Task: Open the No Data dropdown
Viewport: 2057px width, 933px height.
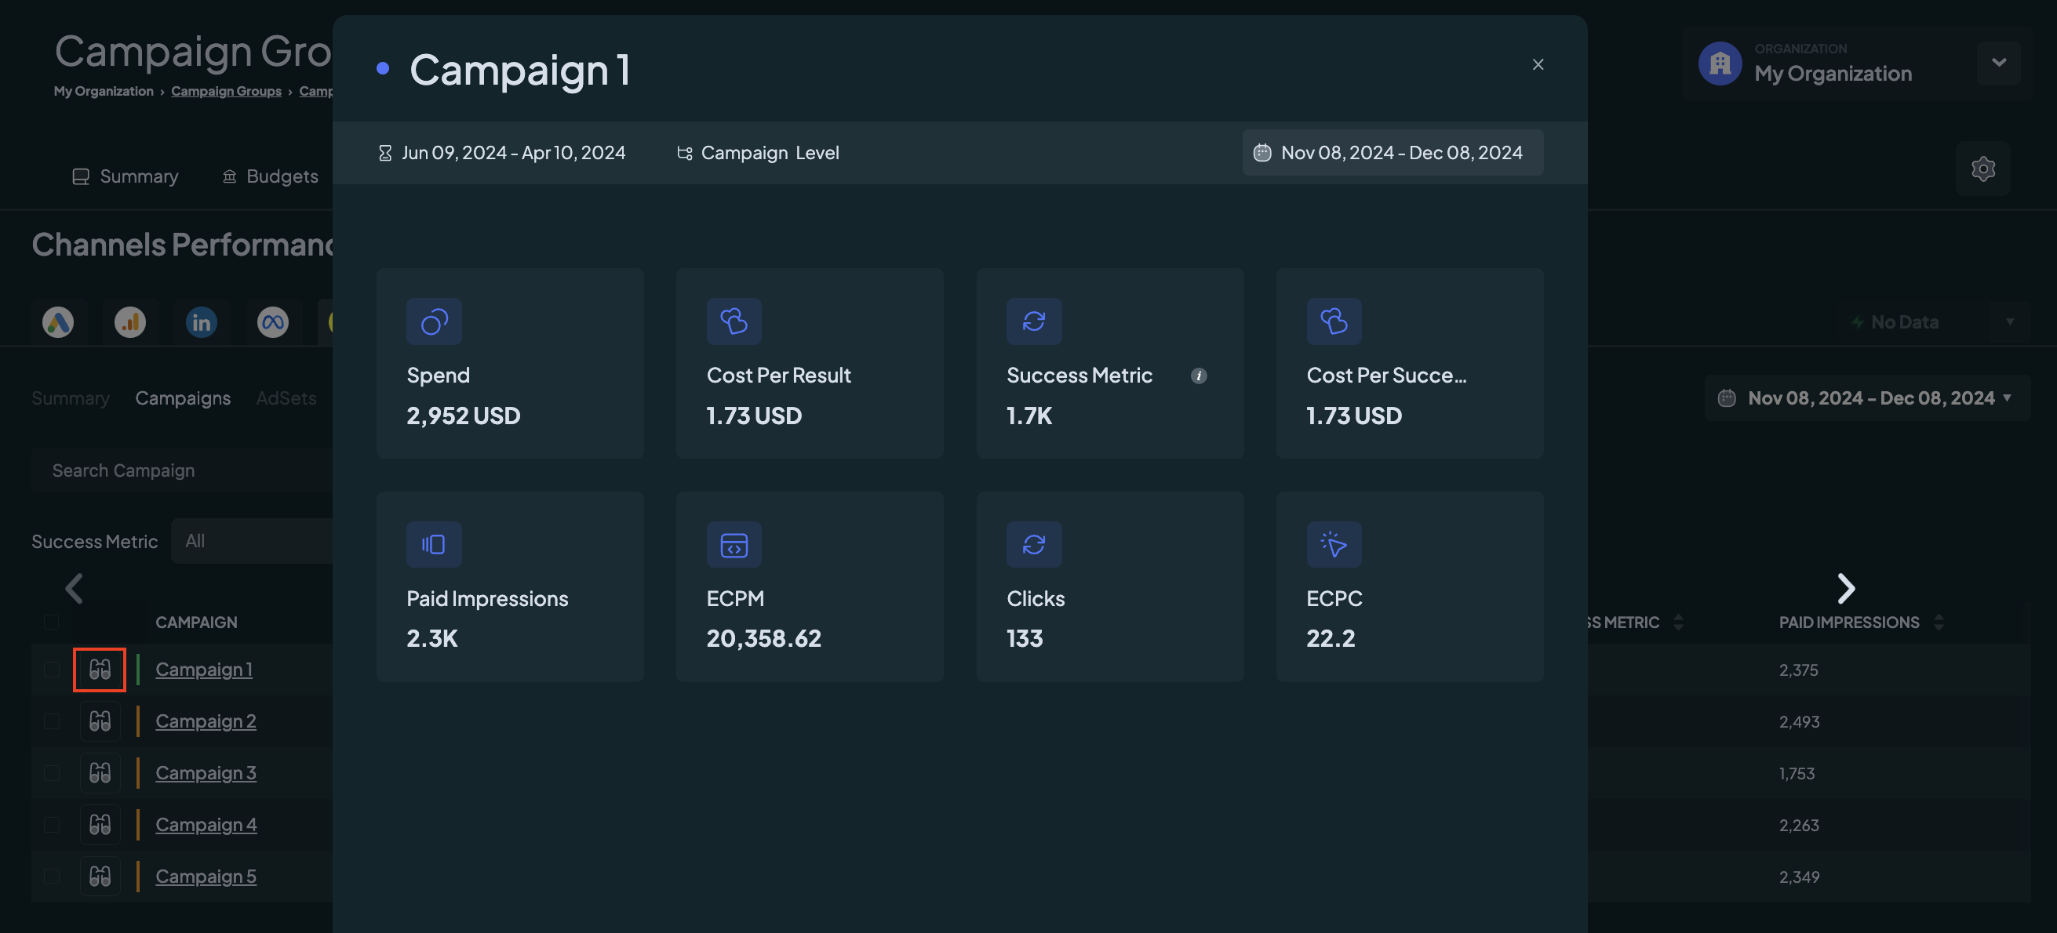Action: pyautogui.click(x=1932, y=322)
